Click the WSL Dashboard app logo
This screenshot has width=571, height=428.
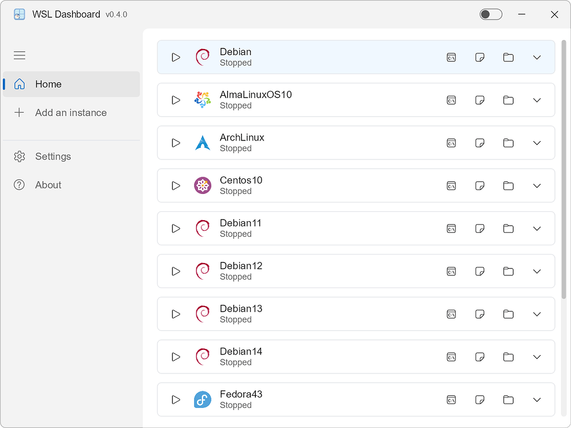[20, 14]
